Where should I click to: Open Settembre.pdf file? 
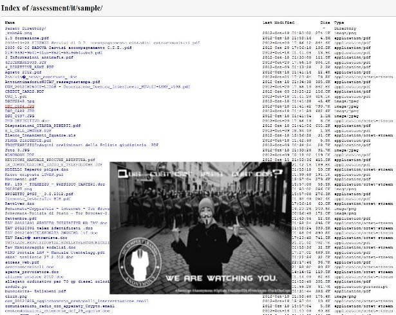click(21, 218)
